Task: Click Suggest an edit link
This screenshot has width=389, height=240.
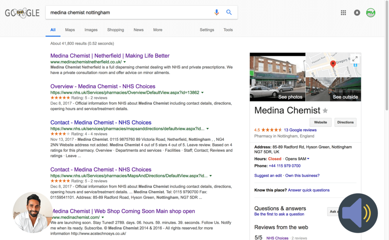Action: coord(268,175)
